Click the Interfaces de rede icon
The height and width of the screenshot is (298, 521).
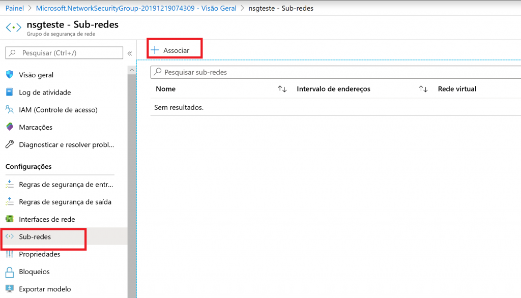tap(9, 219)
